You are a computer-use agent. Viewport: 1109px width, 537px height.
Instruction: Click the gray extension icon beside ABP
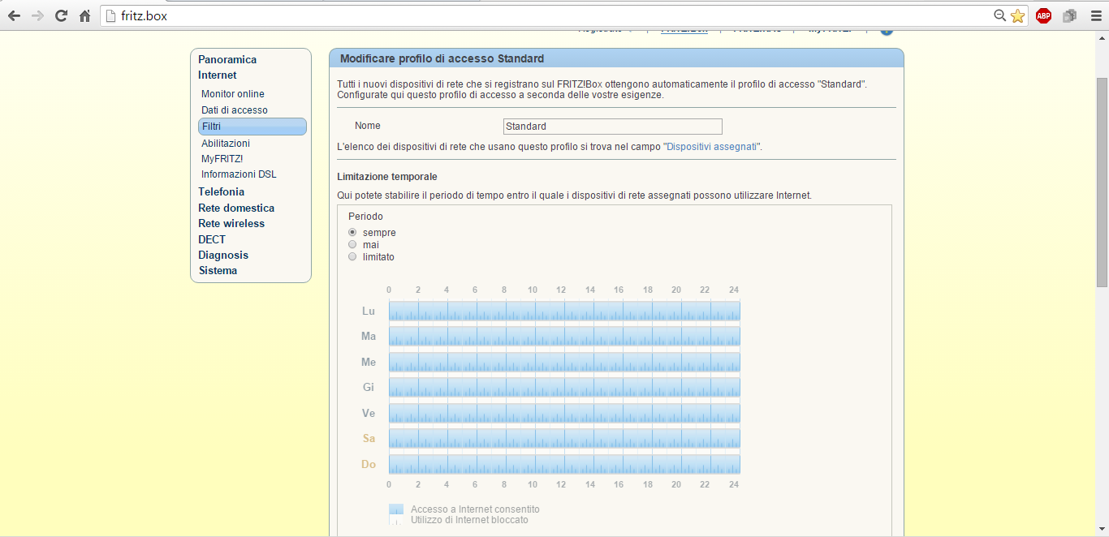pos(1069,15)
